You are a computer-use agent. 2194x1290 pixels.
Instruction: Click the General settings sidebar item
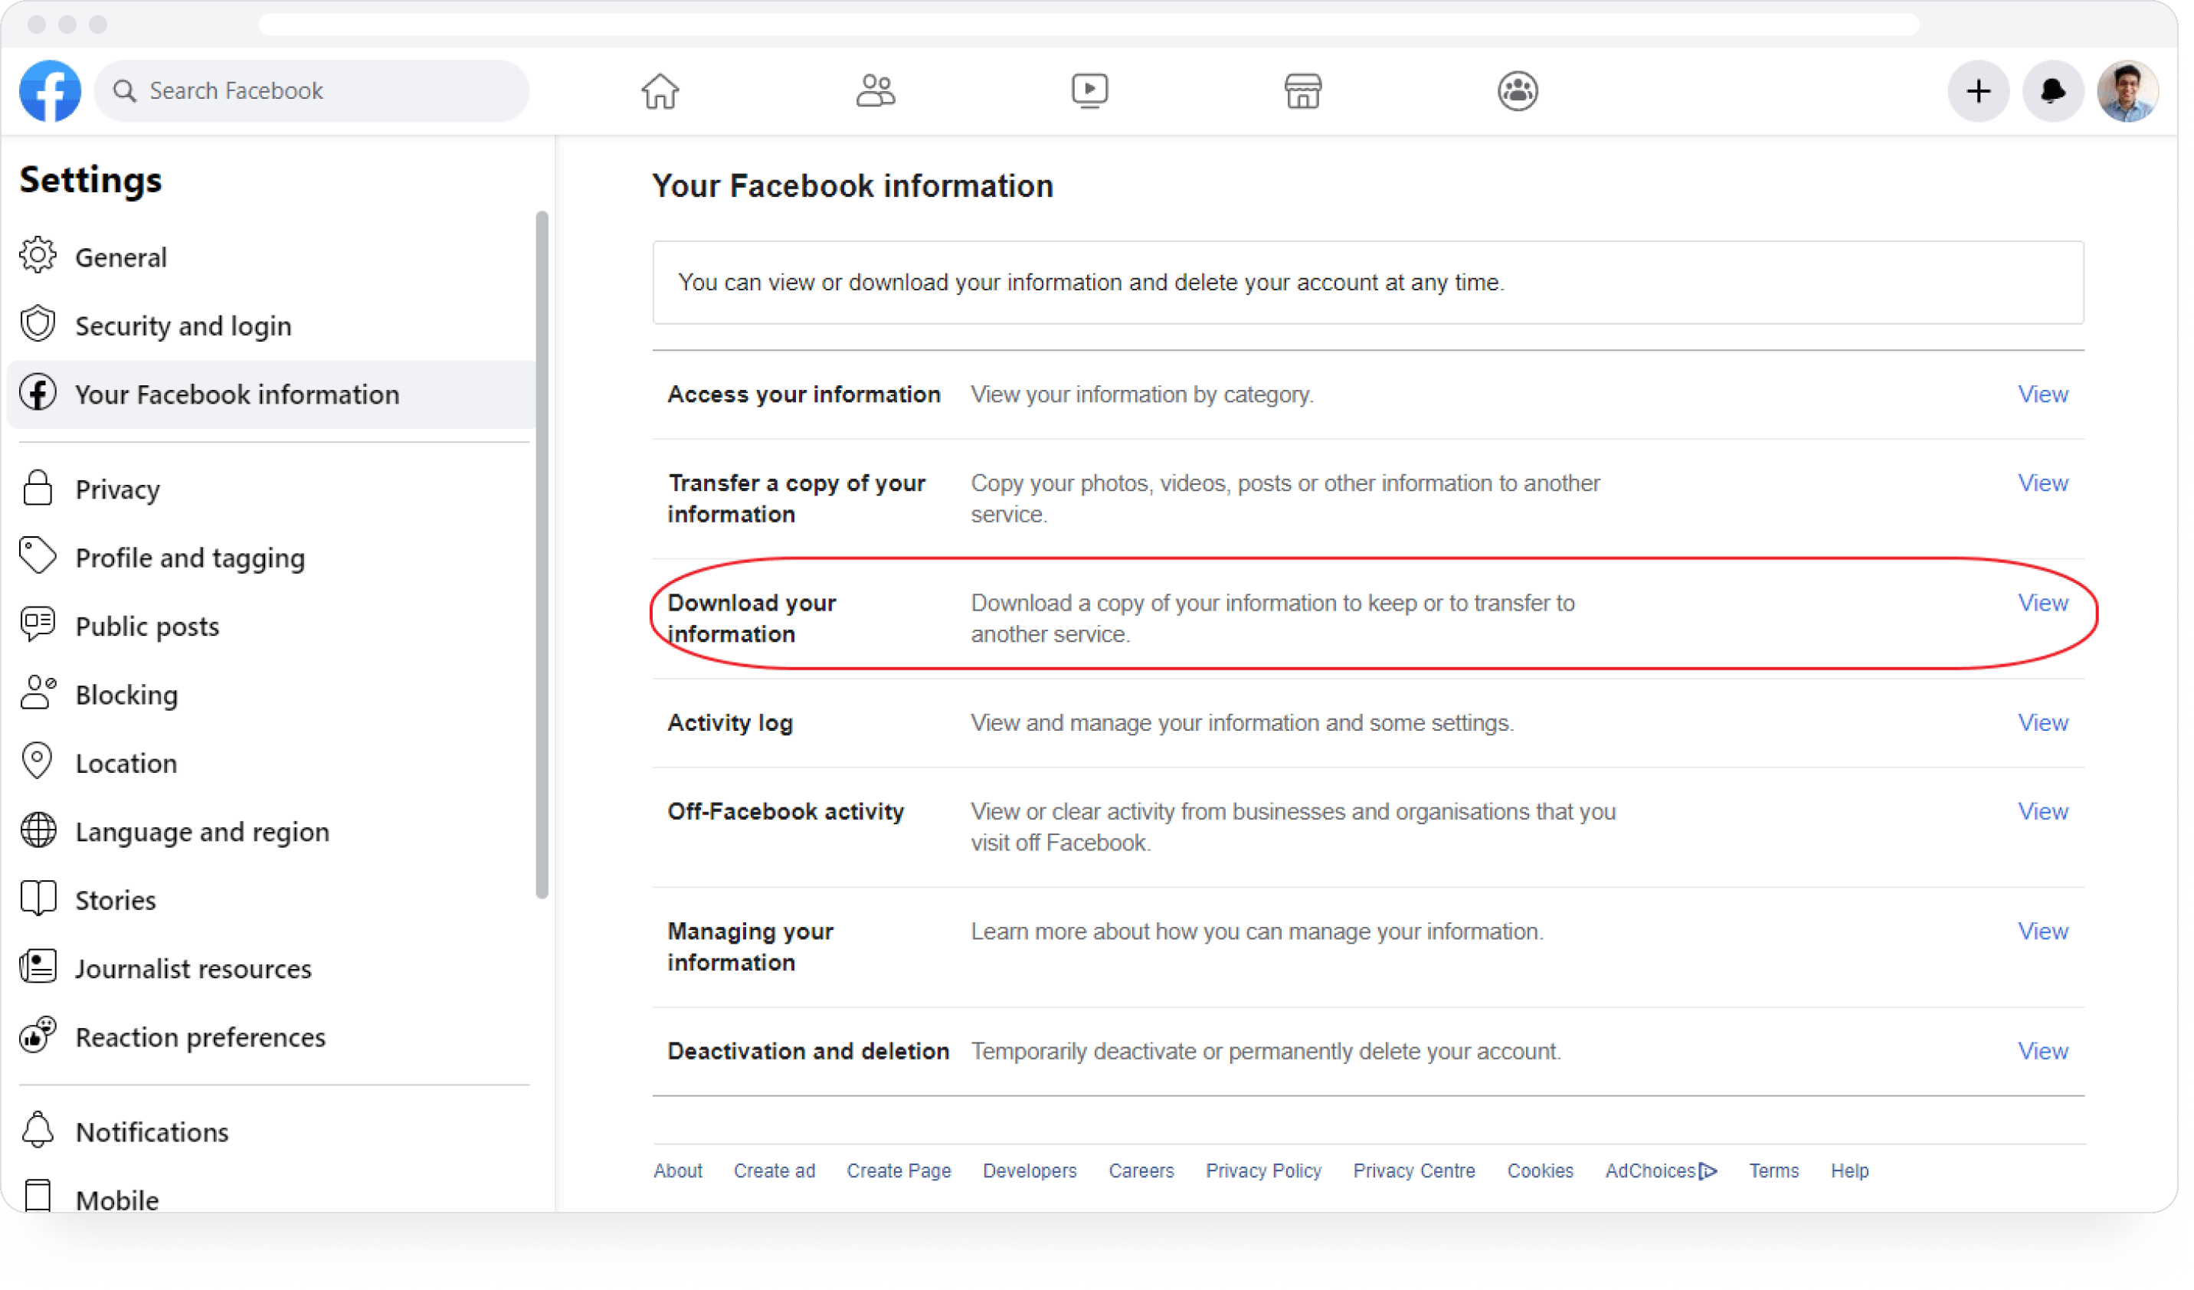(x=120, y=257)
